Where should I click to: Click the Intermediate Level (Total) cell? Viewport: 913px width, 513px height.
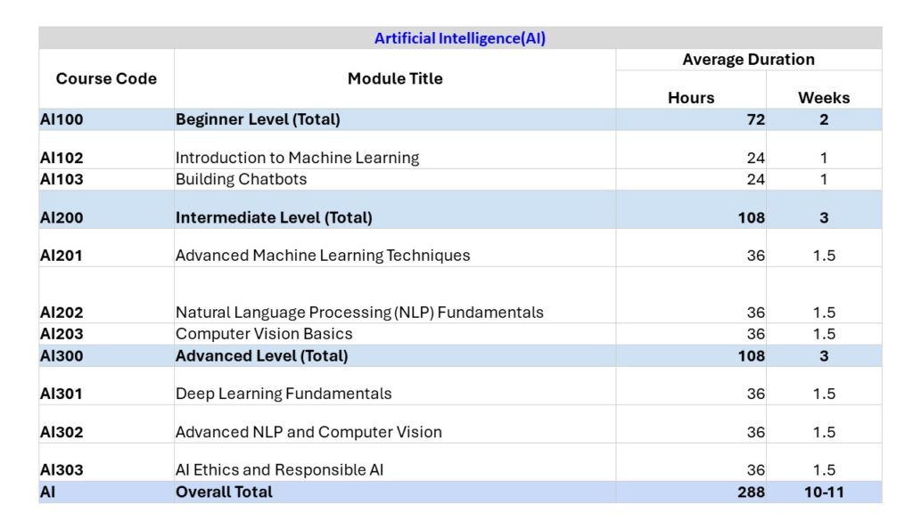pos(274,217)
